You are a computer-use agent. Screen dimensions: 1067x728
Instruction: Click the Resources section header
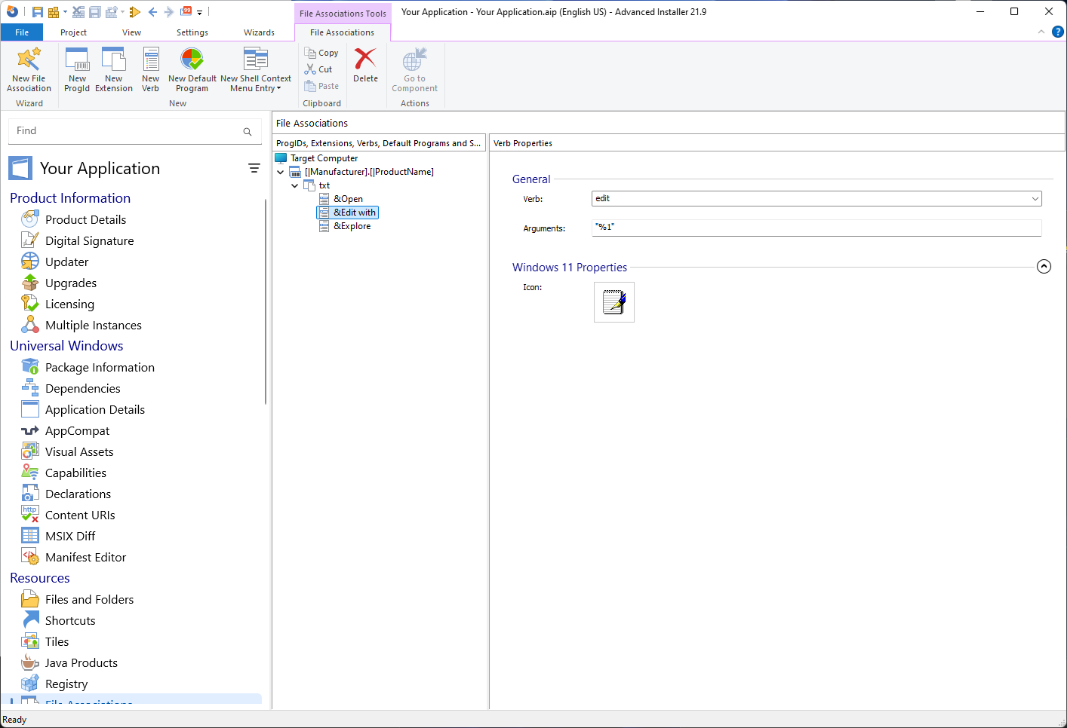(40, 578)
